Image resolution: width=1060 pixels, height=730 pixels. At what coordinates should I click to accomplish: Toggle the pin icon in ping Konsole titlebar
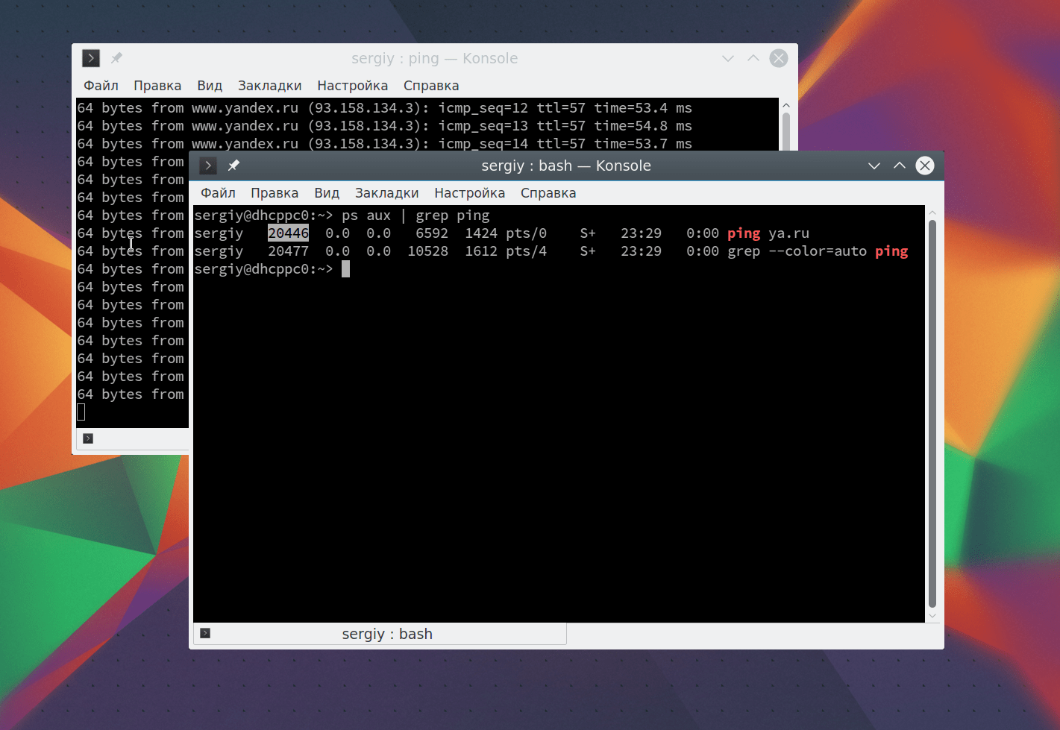(x=116, y=58)
